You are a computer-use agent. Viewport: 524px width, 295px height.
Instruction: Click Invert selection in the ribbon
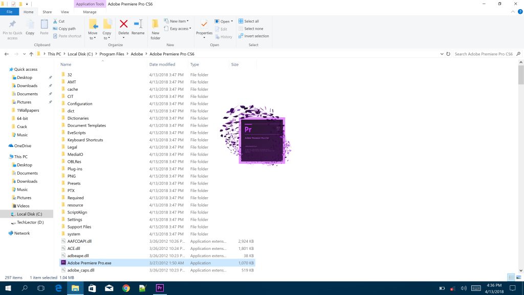click(254, 36)
